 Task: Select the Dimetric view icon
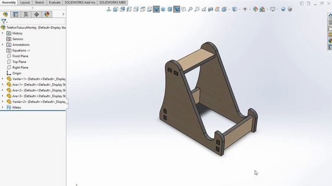click(x=170, y=9)
